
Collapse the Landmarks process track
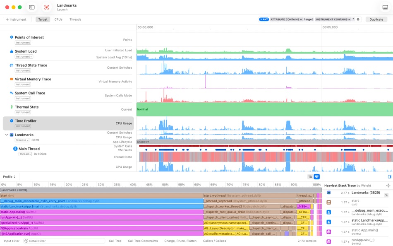7,135
